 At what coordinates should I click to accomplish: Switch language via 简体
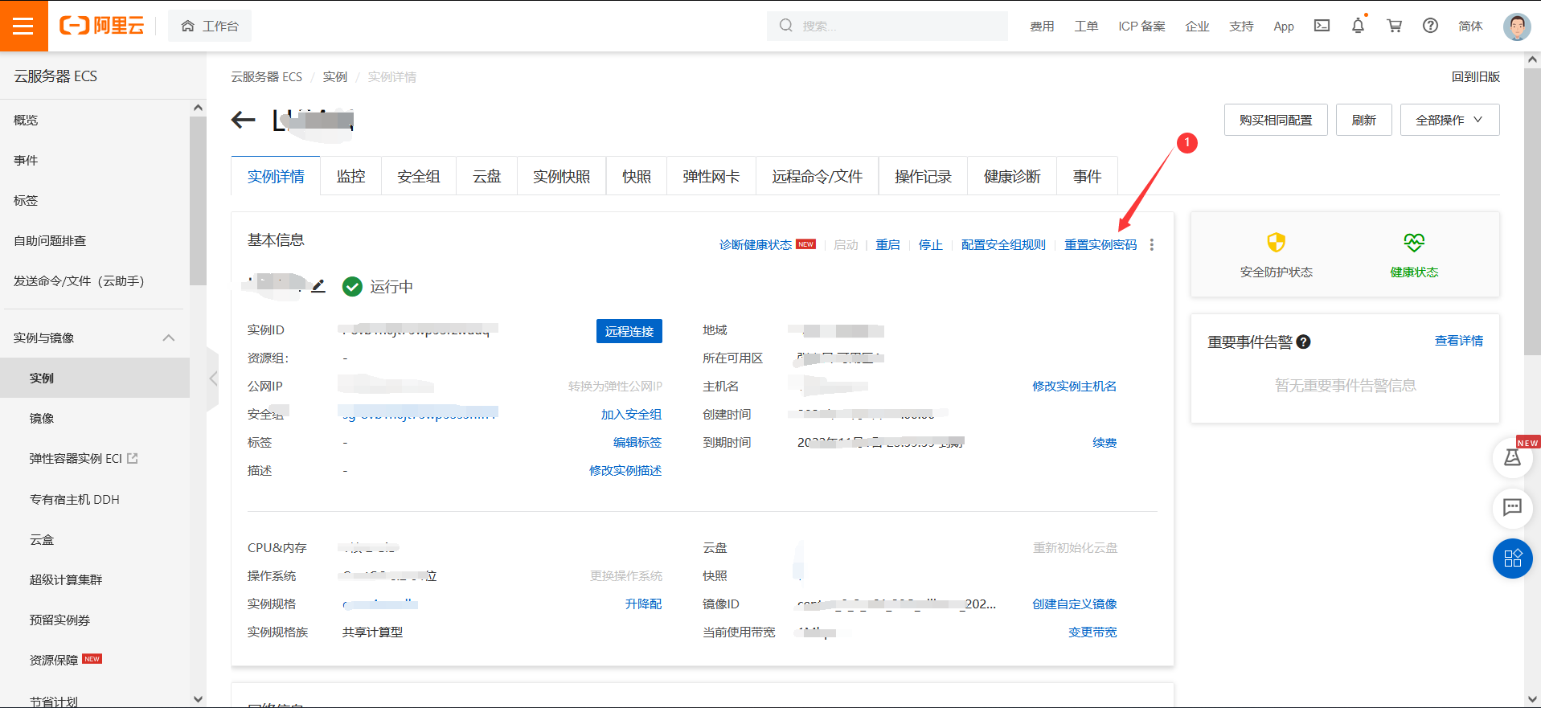coord(1470,27)
